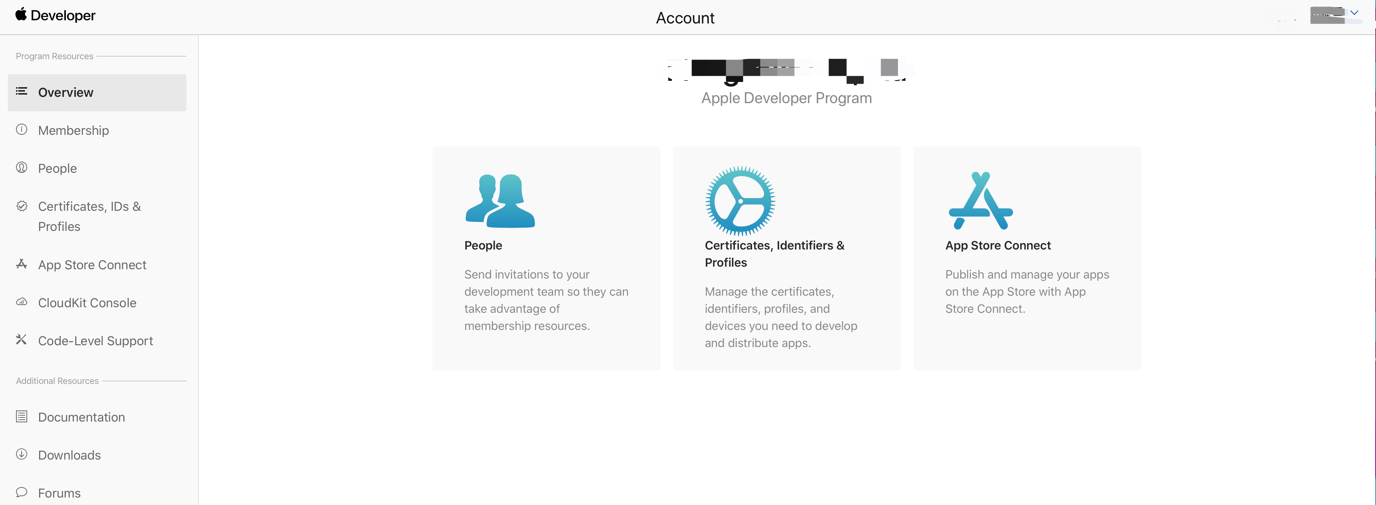Click the Code-Level Support tools icon
The height and width of the screenshot is (505, 1376).
(21, 340)
